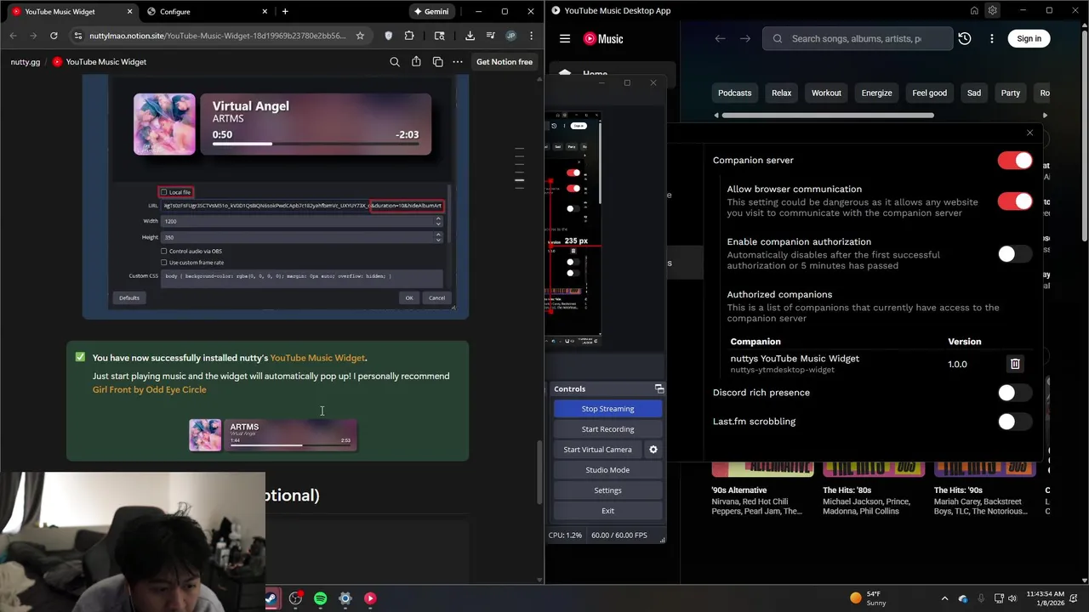Open Chrome extensions puzzle icon
Viewport: 1089px width, 612px height.
click(x=409, y=36)
